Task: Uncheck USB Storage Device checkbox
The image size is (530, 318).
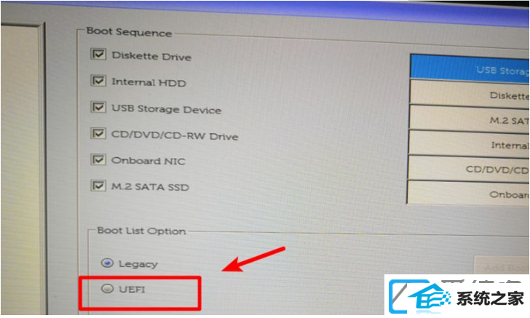Action: click(x=98, y=107)
